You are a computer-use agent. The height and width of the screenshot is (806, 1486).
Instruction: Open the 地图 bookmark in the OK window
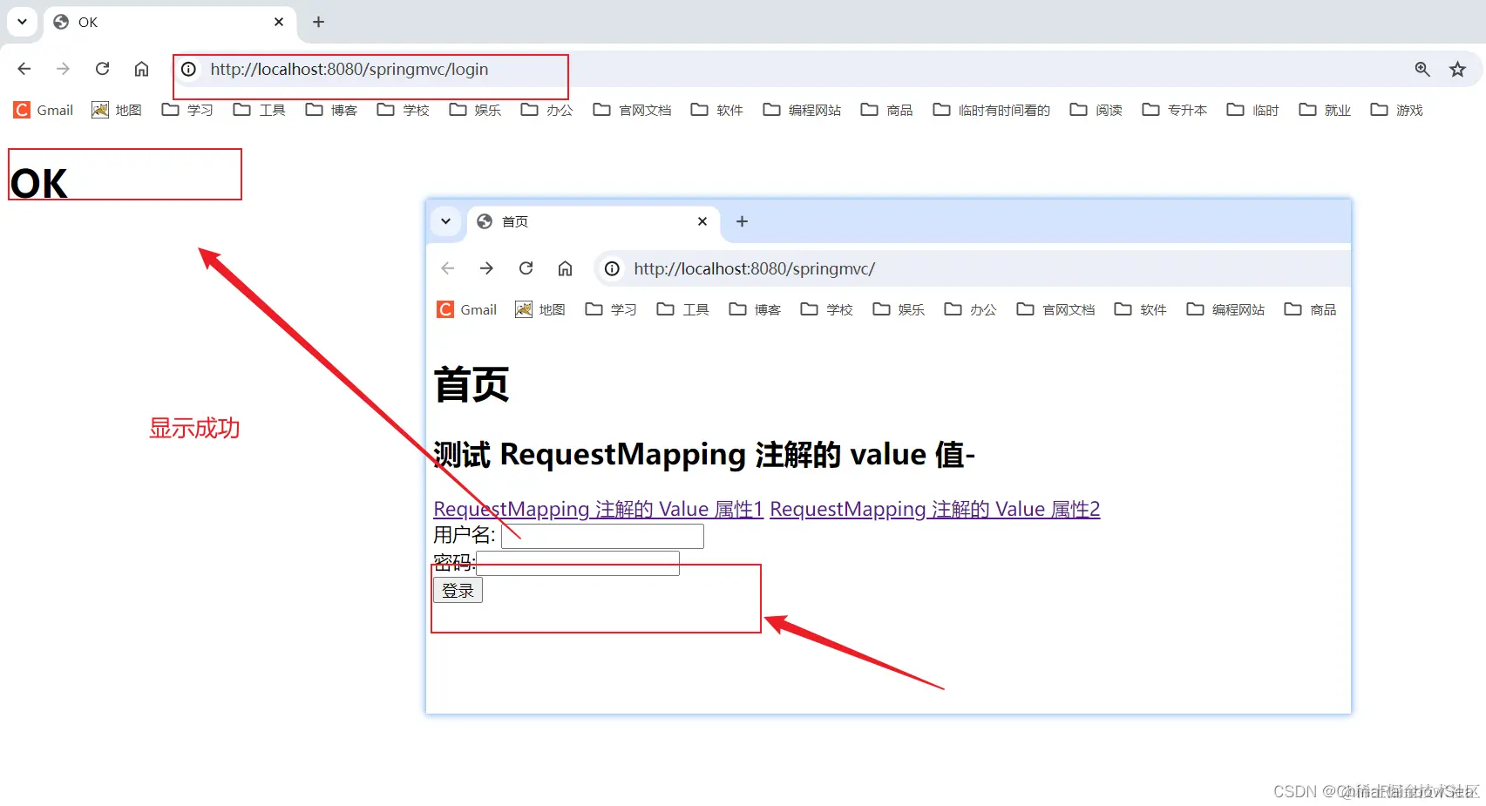(117, 110)
